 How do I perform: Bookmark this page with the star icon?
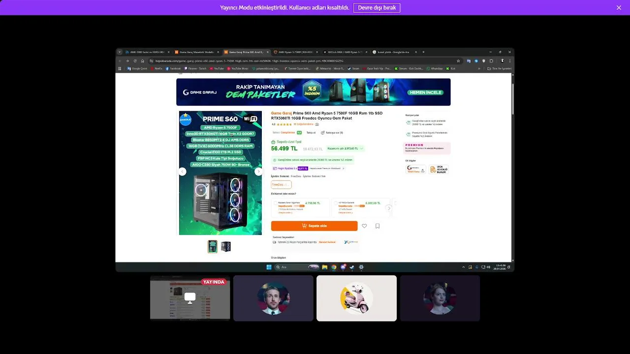tap(458, 61)
